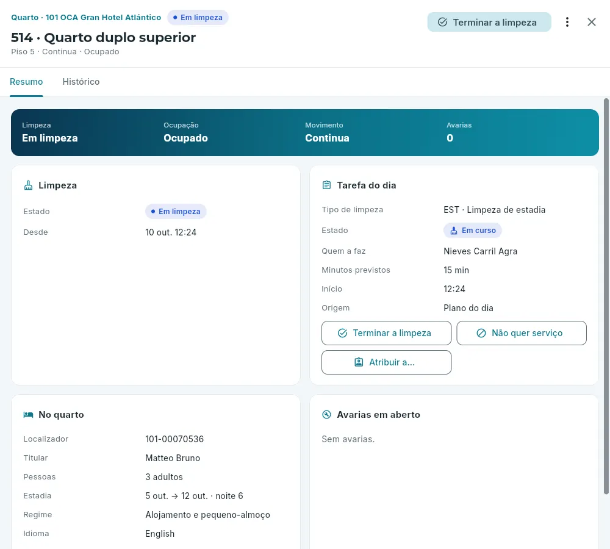This screenshot has height=549, width=610.
Task: Click the bed icon beside No quarto
Action: (29, 414)
